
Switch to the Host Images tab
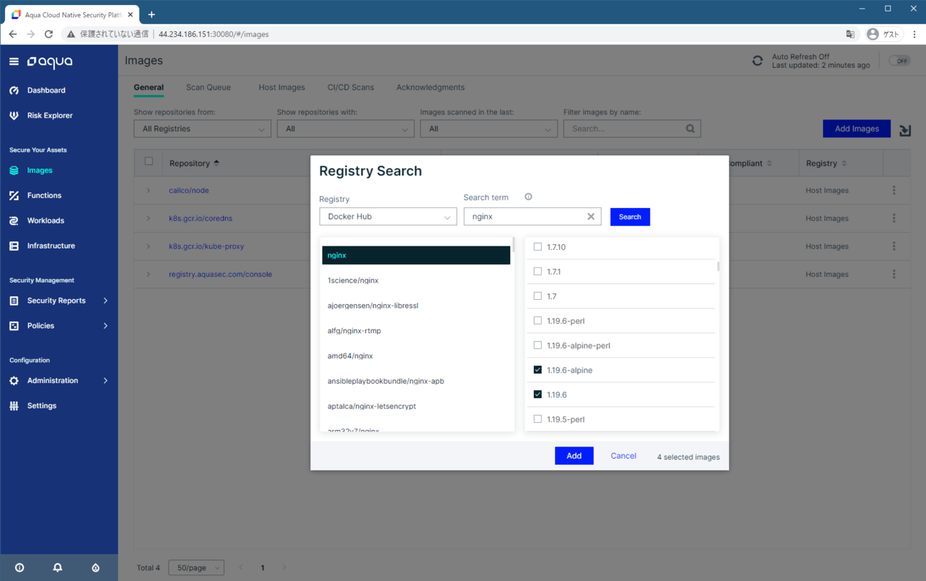(281, 87)
